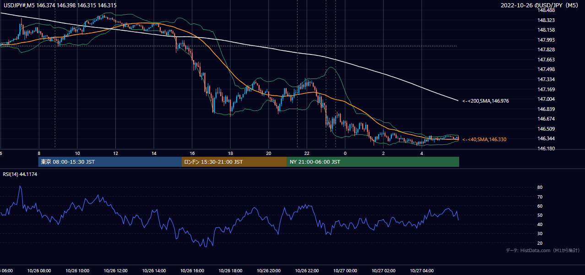585x275 pixels.
Task: Click the データ: HistData.com source credit
Action: [x=542, y=250]
